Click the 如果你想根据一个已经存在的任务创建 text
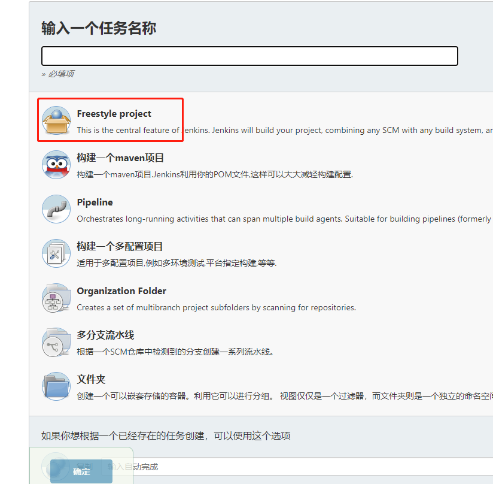 166,436
